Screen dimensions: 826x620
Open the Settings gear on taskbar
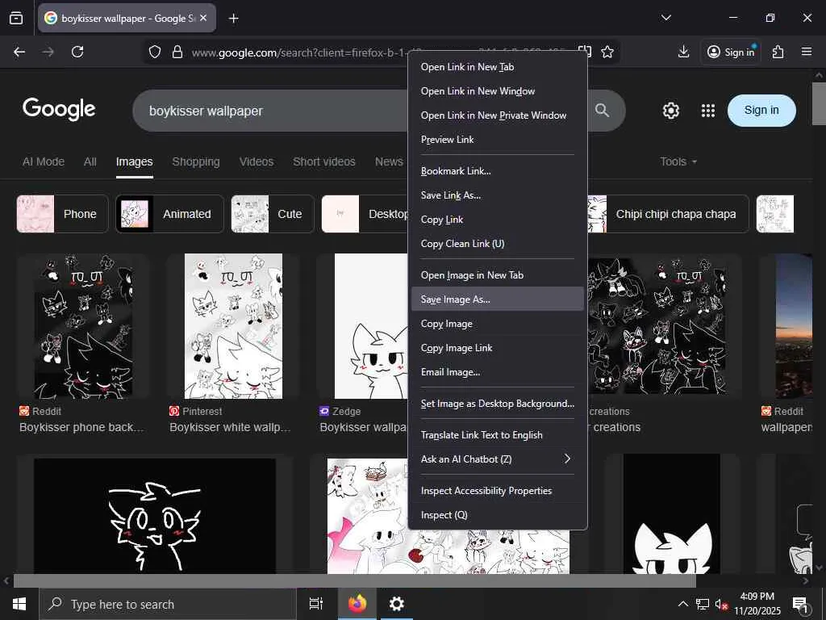click(397, 604)
